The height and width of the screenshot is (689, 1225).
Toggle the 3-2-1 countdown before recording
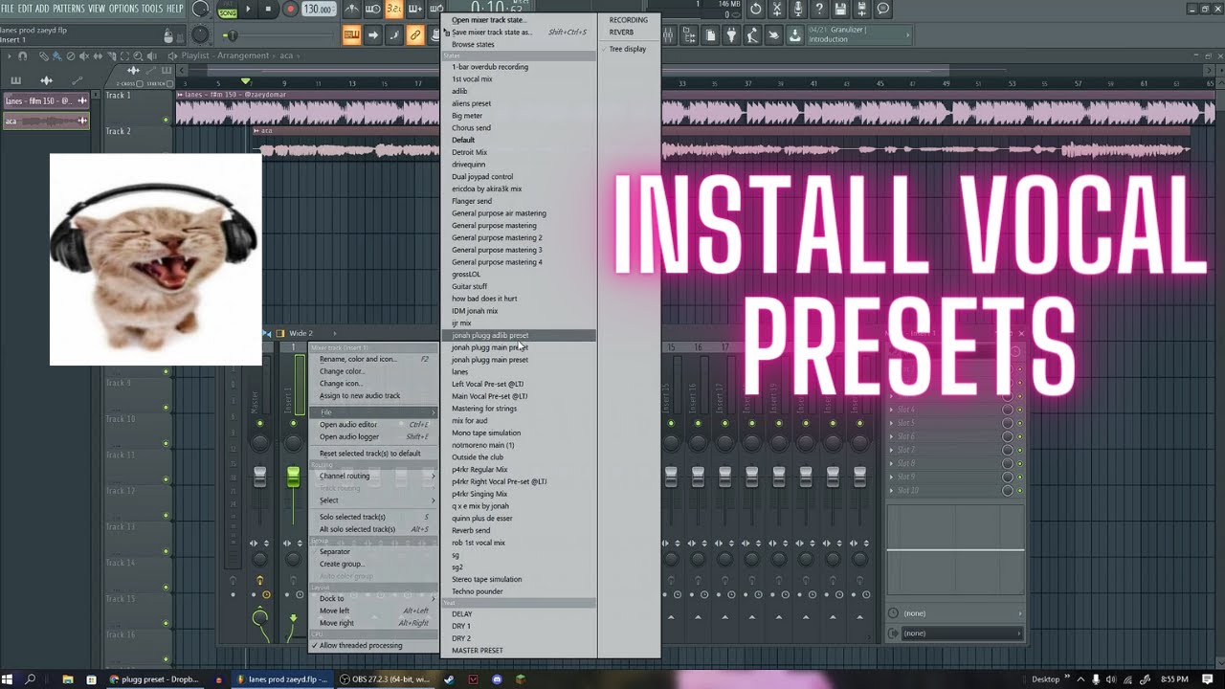(394, 10)
